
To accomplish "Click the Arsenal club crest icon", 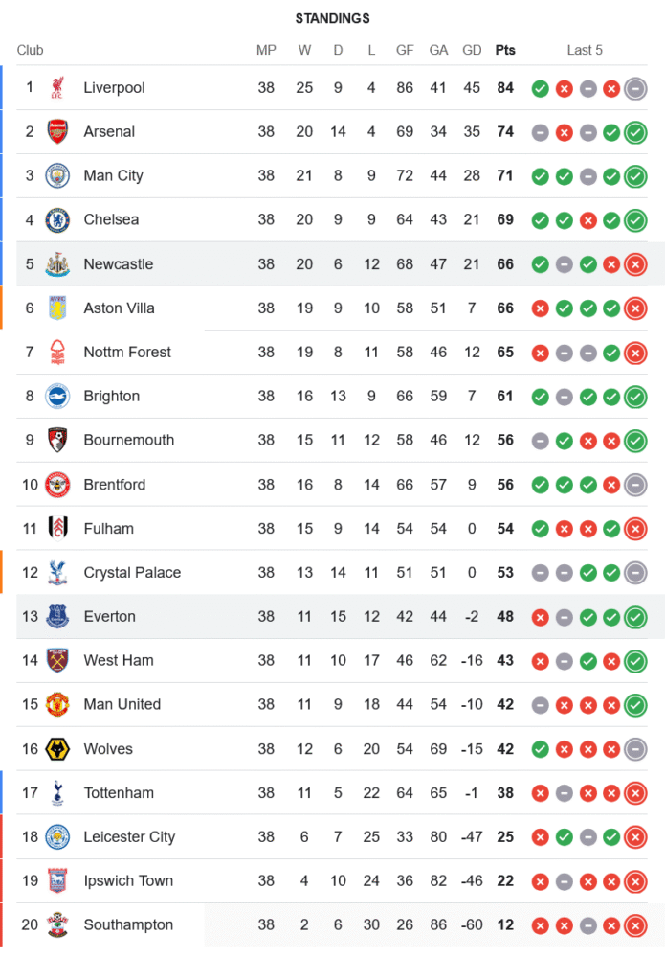I will (58, 132).
